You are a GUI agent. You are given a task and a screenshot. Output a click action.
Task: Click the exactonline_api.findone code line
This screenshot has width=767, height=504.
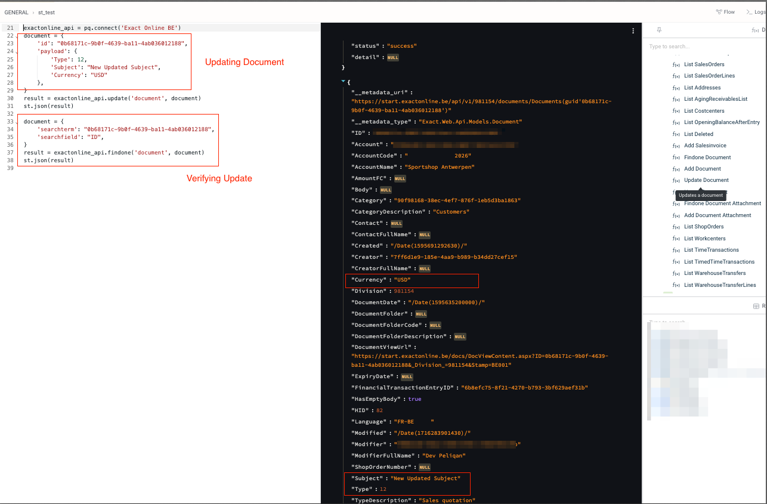coord(114,152)
